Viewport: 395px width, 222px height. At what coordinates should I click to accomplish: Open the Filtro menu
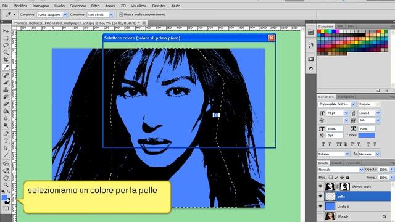95,6
